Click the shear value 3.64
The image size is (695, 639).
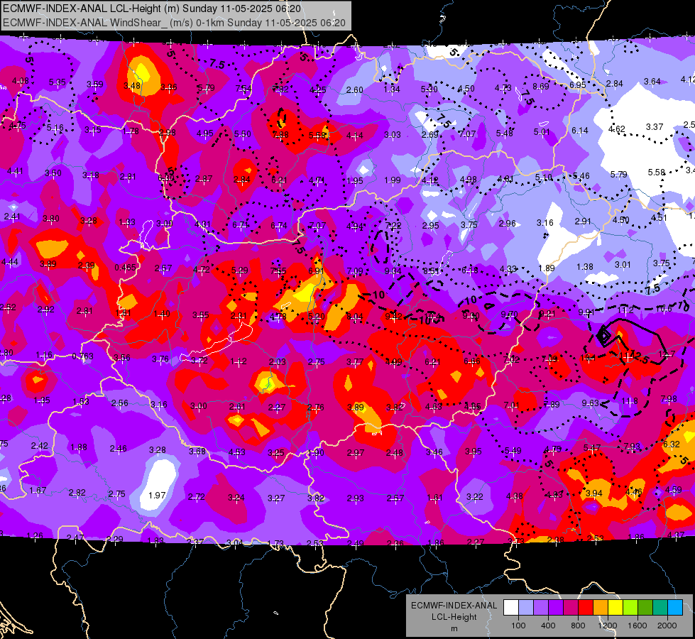pyautogui.click(x=652, y=81)
